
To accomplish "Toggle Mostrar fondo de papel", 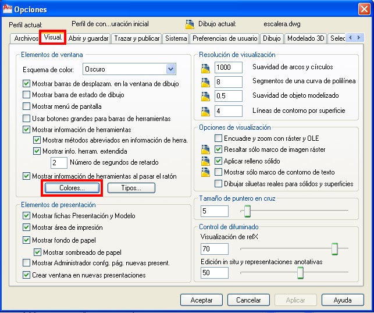I will click(26, 240).
